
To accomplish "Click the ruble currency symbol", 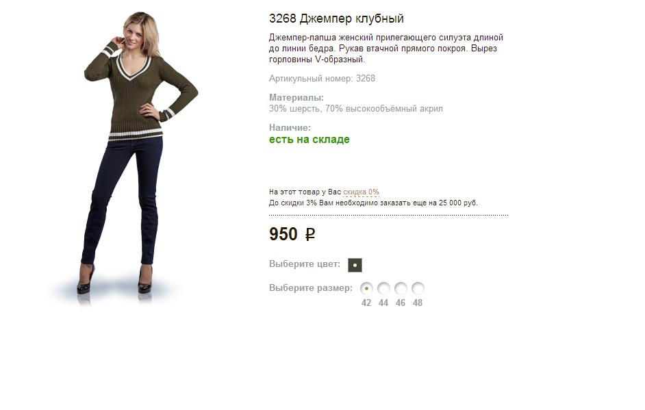I will (310, 235).
